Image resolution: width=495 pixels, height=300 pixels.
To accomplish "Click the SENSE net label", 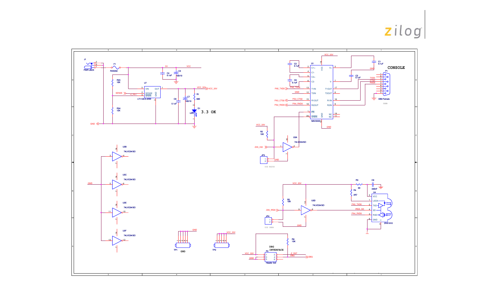I will pos(119,93).
